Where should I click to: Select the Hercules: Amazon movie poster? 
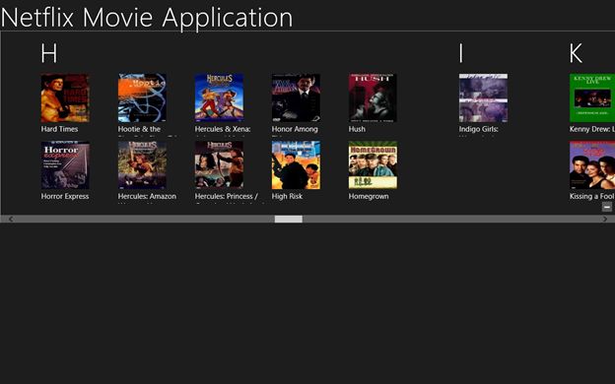click(x=142, y=165)
